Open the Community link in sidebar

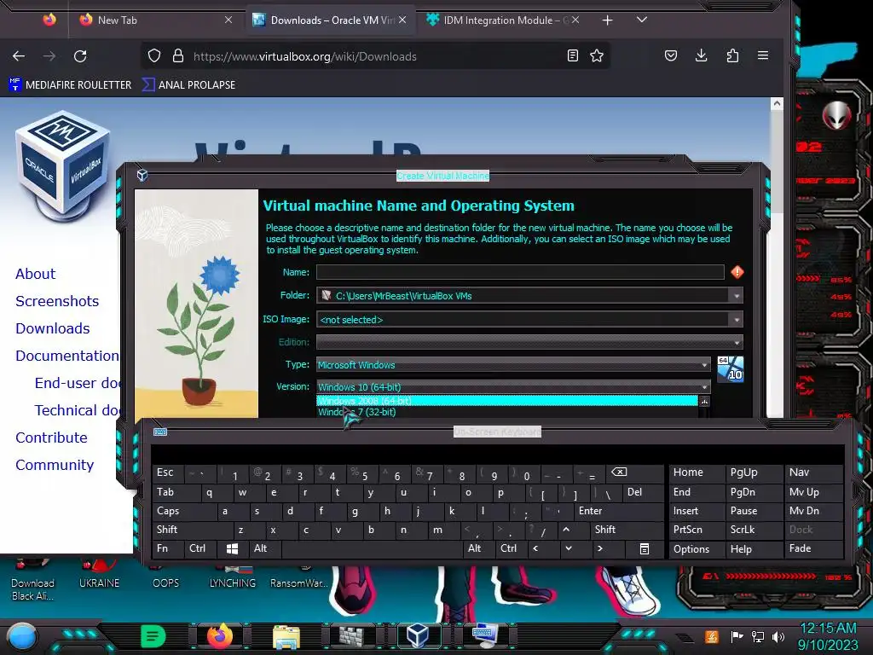(55, 465)
